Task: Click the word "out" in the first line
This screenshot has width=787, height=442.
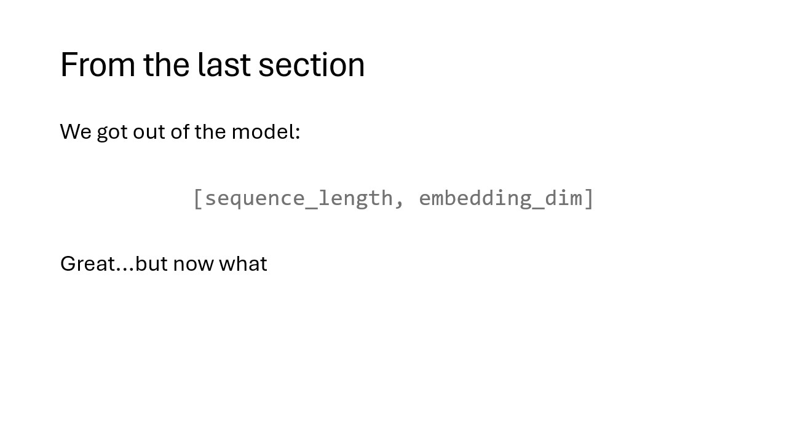Action: [x=148, y=131]
